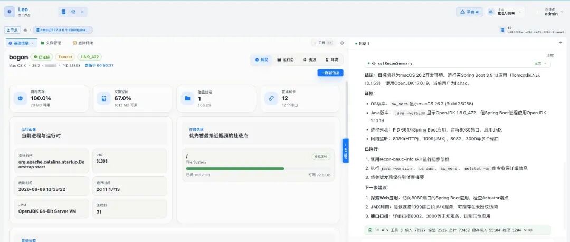Select the 环境 view segment
The width and height of the screenshot is (570, 242).
click(x=331, y=60)
